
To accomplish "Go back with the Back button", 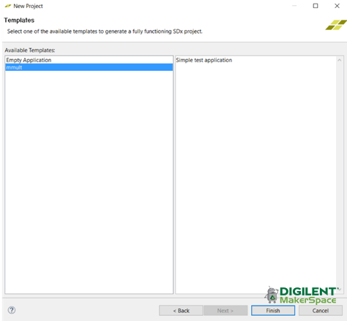I will pyautogui.click(x=181, y=311).
